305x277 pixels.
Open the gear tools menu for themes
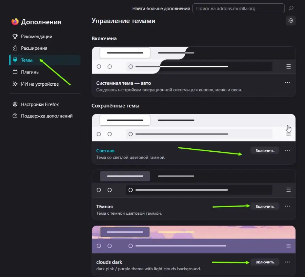click(x=291, y=21)
